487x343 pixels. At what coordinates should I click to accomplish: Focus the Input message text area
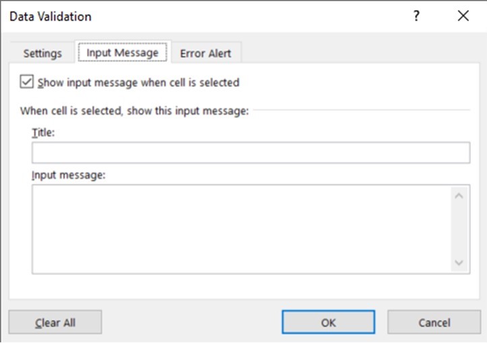click(x=241, y=229)
